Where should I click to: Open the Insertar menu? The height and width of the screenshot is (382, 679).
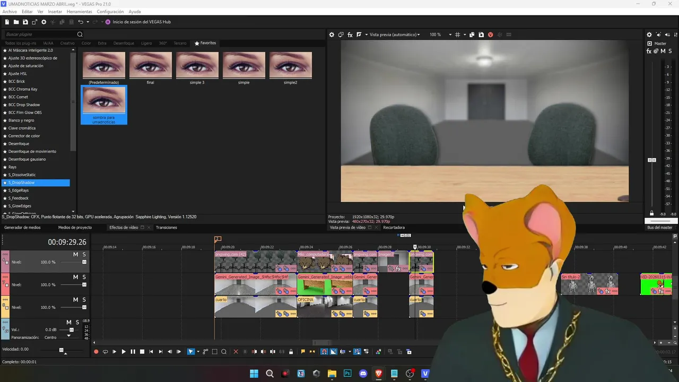(x=55, y=12)
